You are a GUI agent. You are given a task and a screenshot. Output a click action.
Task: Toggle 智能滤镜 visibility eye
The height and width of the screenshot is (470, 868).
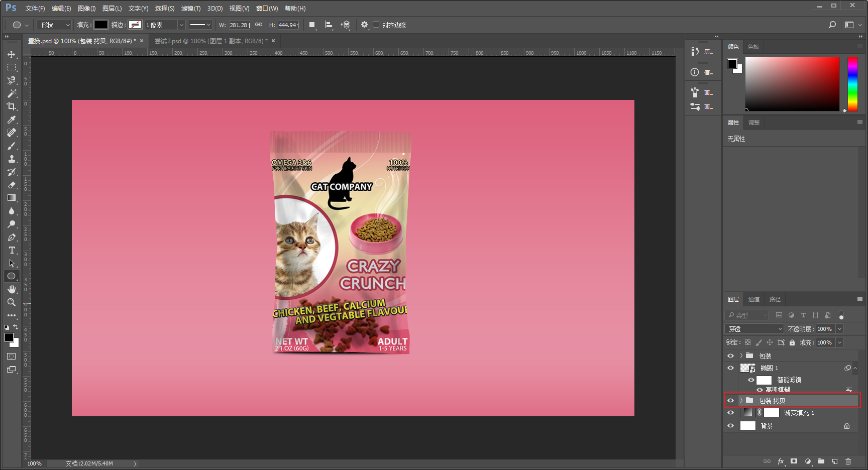(x=751, y=380)
